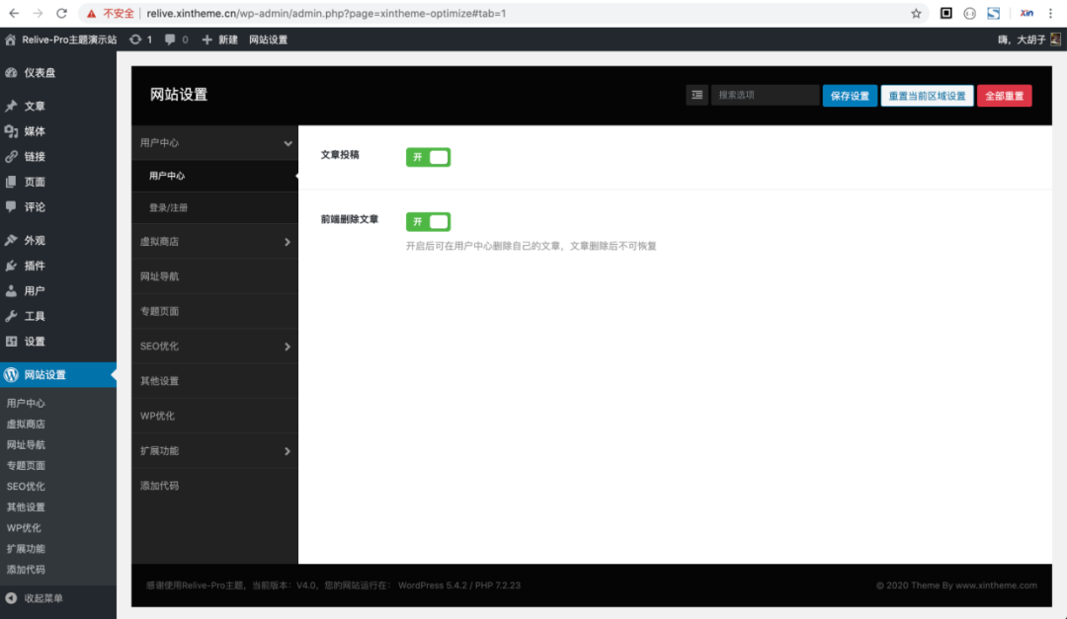This screenshot has height=619, width=1067.
Task: Click the 保存设置 save button
Action: coord(850,95)
